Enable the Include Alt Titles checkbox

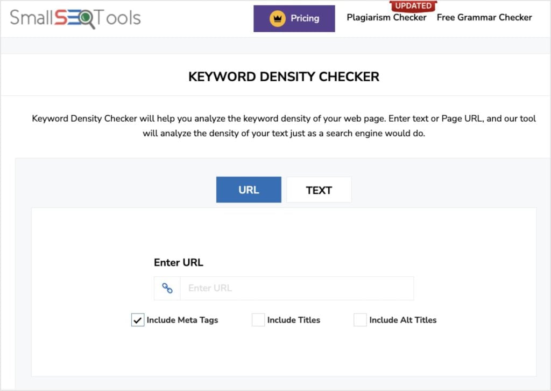click(360, 320)
